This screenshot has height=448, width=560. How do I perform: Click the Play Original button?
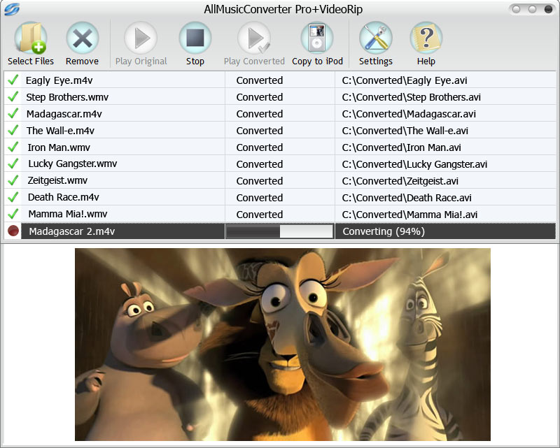[141, 38]
